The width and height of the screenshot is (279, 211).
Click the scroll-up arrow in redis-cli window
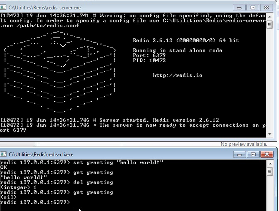[270, 164]
